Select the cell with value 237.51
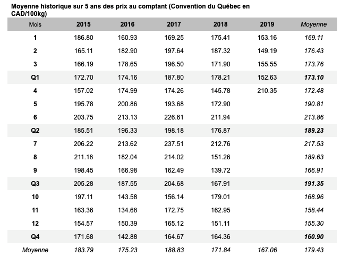Image resolution: width=350 pixels, height=265 pixels. coord(174,144)
